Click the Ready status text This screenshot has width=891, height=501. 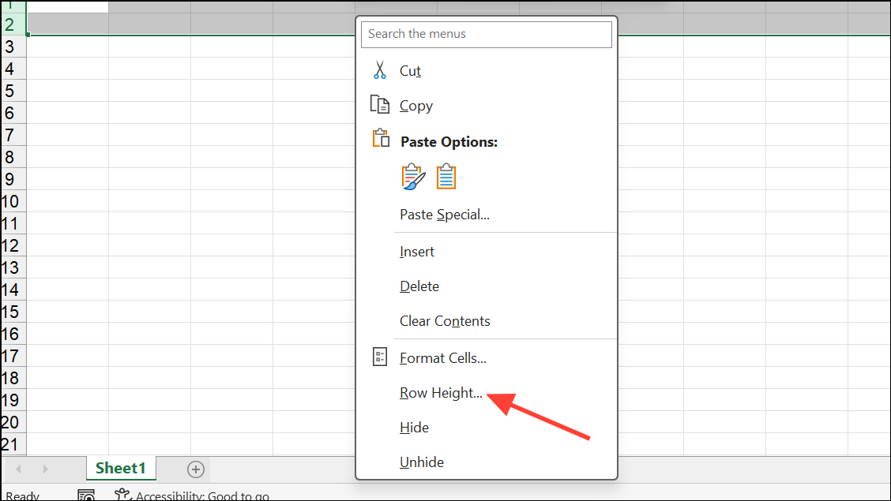click(x=23, y=495)
